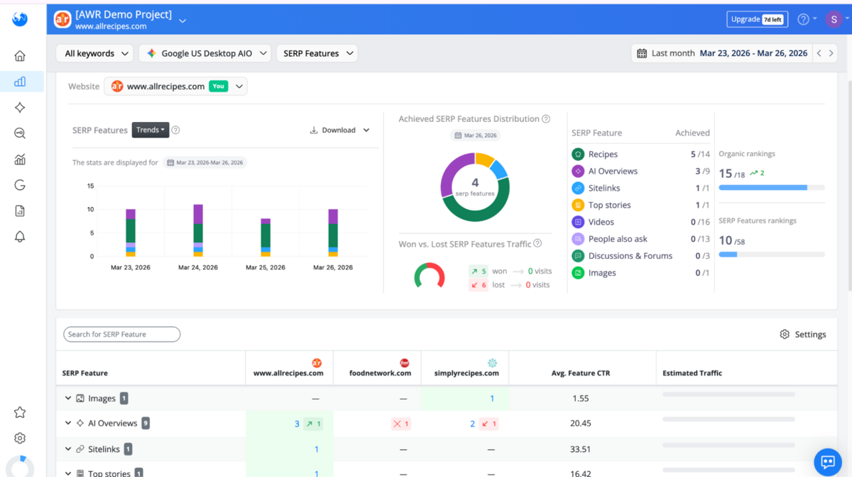The width and height of the screenshot is (852, 477).
Task: Open the project selector chevron in header
Action: click(x=182, y=21)
